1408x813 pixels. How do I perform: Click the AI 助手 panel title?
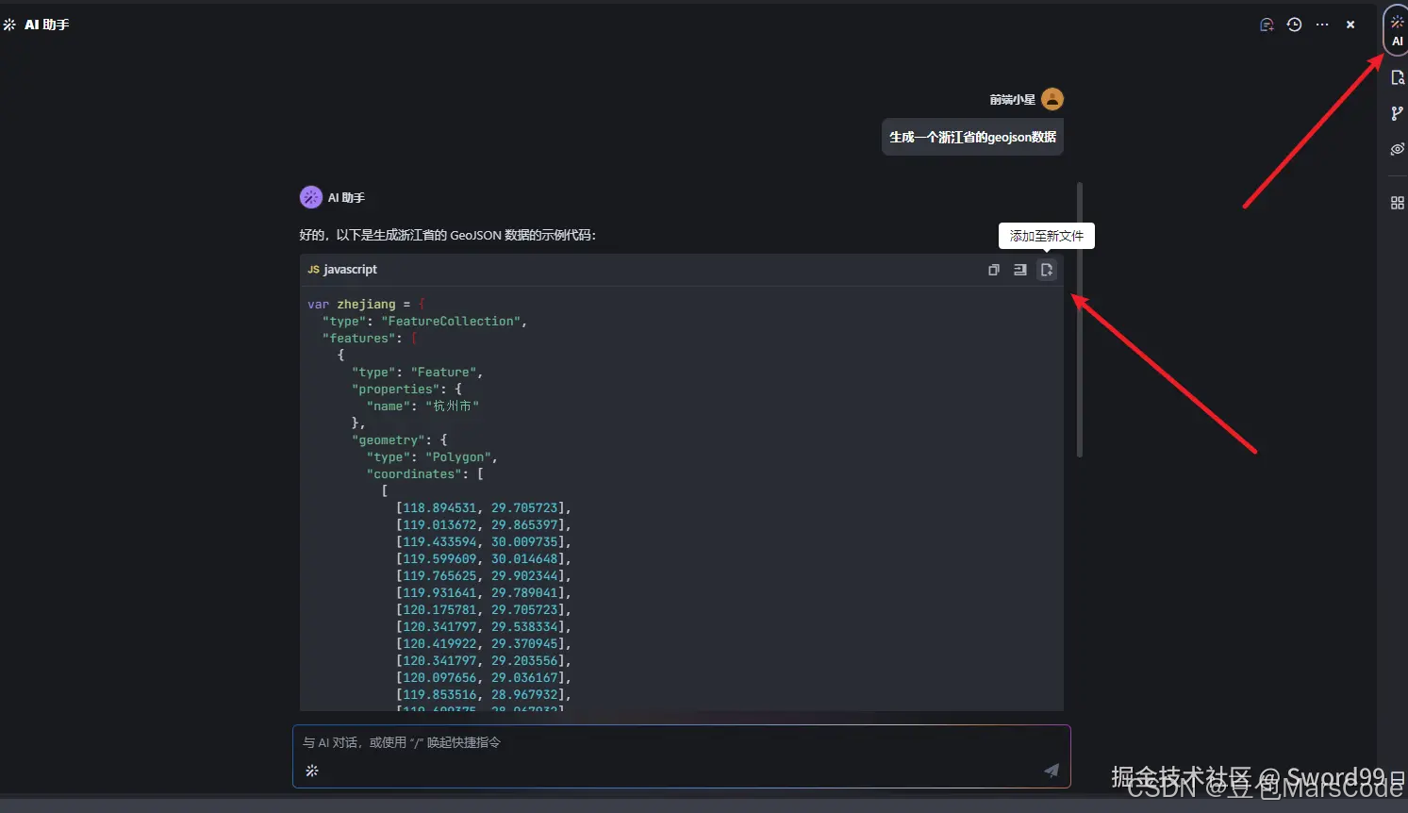(46, 25)
